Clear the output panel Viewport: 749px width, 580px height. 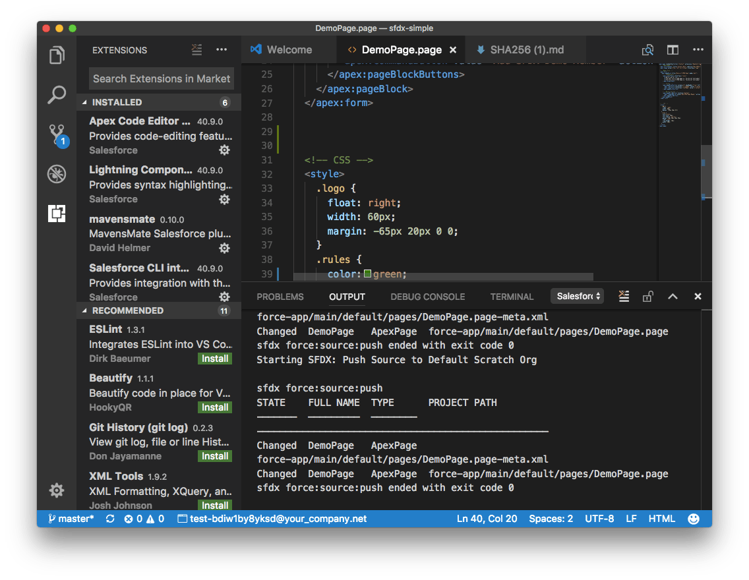[624, 297]
